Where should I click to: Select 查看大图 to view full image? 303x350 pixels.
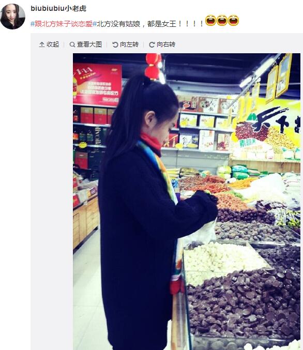point(89,44)
